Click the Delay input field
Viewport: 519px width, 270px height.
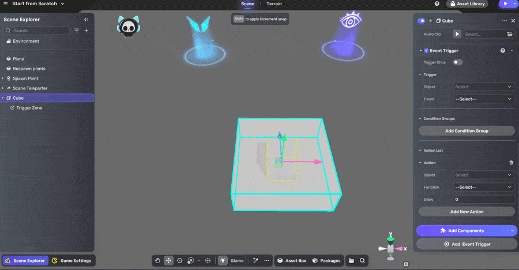[483, 200]
